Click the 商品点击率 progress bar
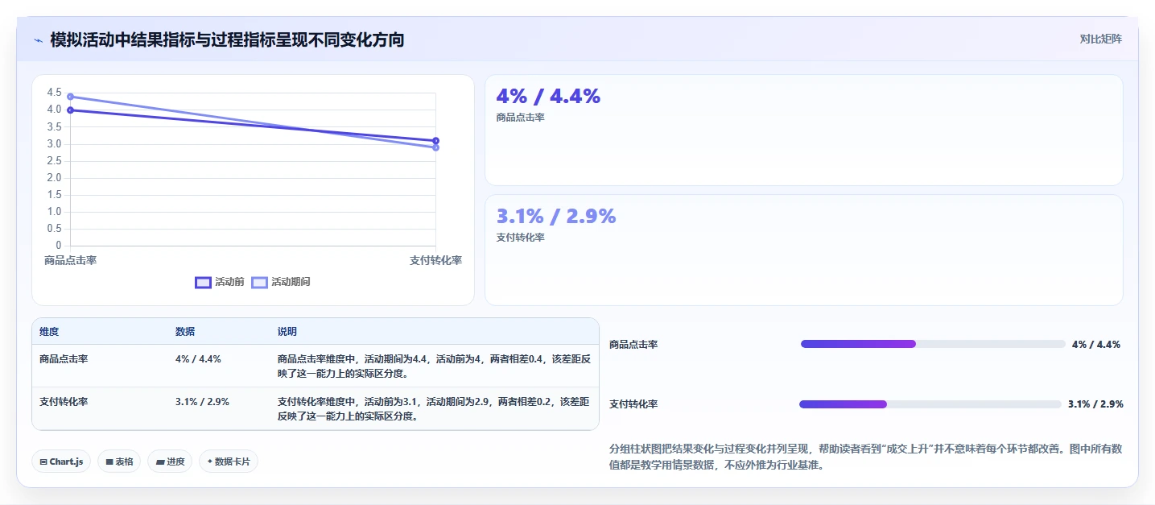 (x=933, y=344)
